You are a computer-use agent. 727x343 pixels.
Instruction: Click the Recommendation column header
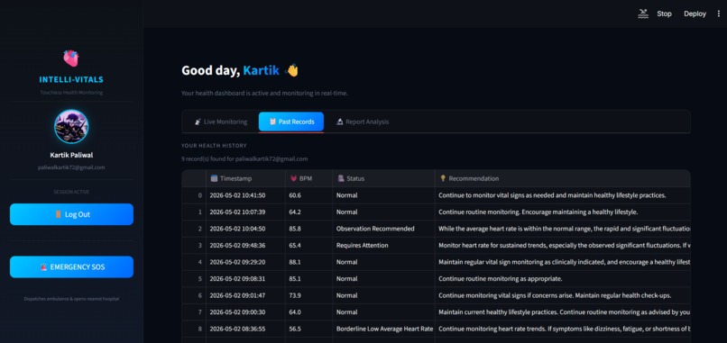click(563, 178)
